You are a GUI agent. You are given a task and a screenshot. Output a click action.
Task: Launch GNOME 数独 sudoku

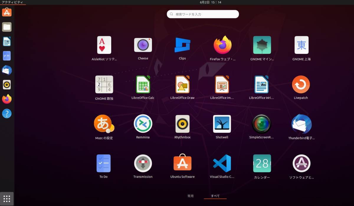(x=104, y=85)
